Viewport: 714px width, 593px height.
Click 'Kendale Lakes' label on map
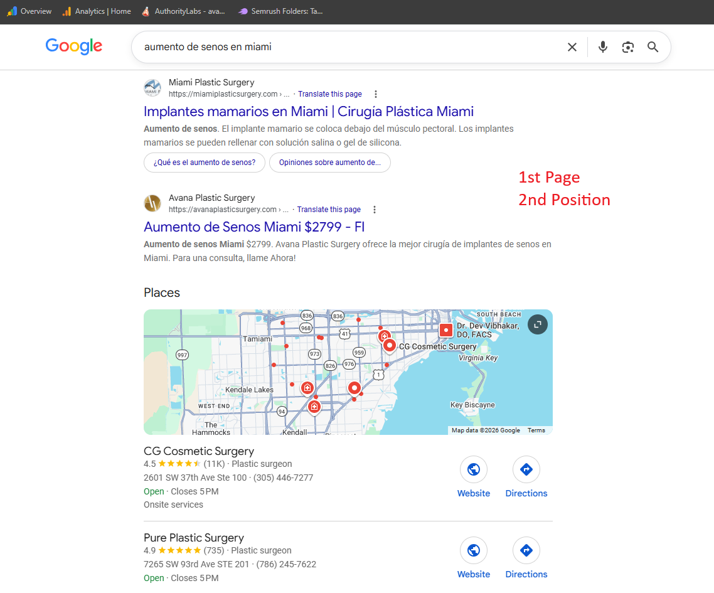click(x=249, y=390)
